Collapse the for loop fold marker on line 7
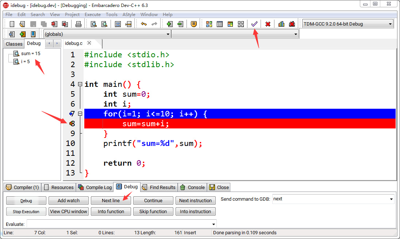Viewport: 400px width, 239px height. coord(80,113)
